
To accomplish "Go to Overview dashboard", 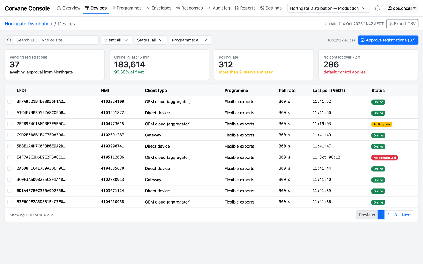I will pos(69,8).
